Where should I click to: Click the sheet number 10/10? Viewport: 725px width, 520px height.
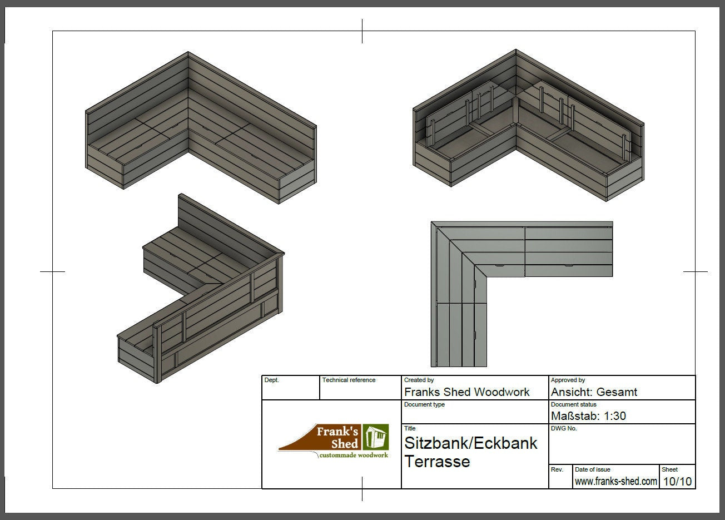point(678,482)
